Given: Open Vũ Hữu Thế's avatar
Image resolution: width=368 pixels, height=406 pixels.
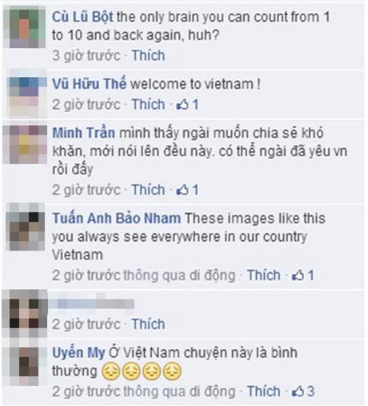Looking at the screenshot, I should coord(25,94).
